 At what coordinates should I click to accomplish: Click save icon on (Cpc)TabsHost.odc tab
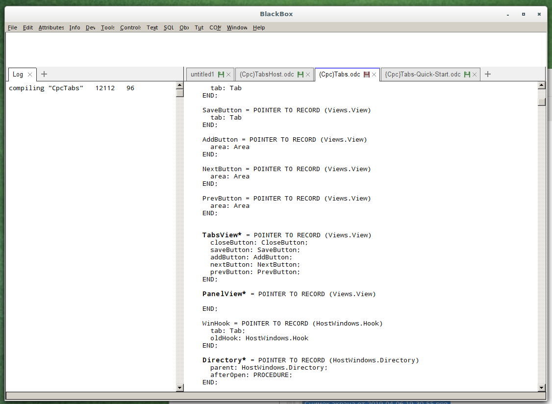point(301,75)
